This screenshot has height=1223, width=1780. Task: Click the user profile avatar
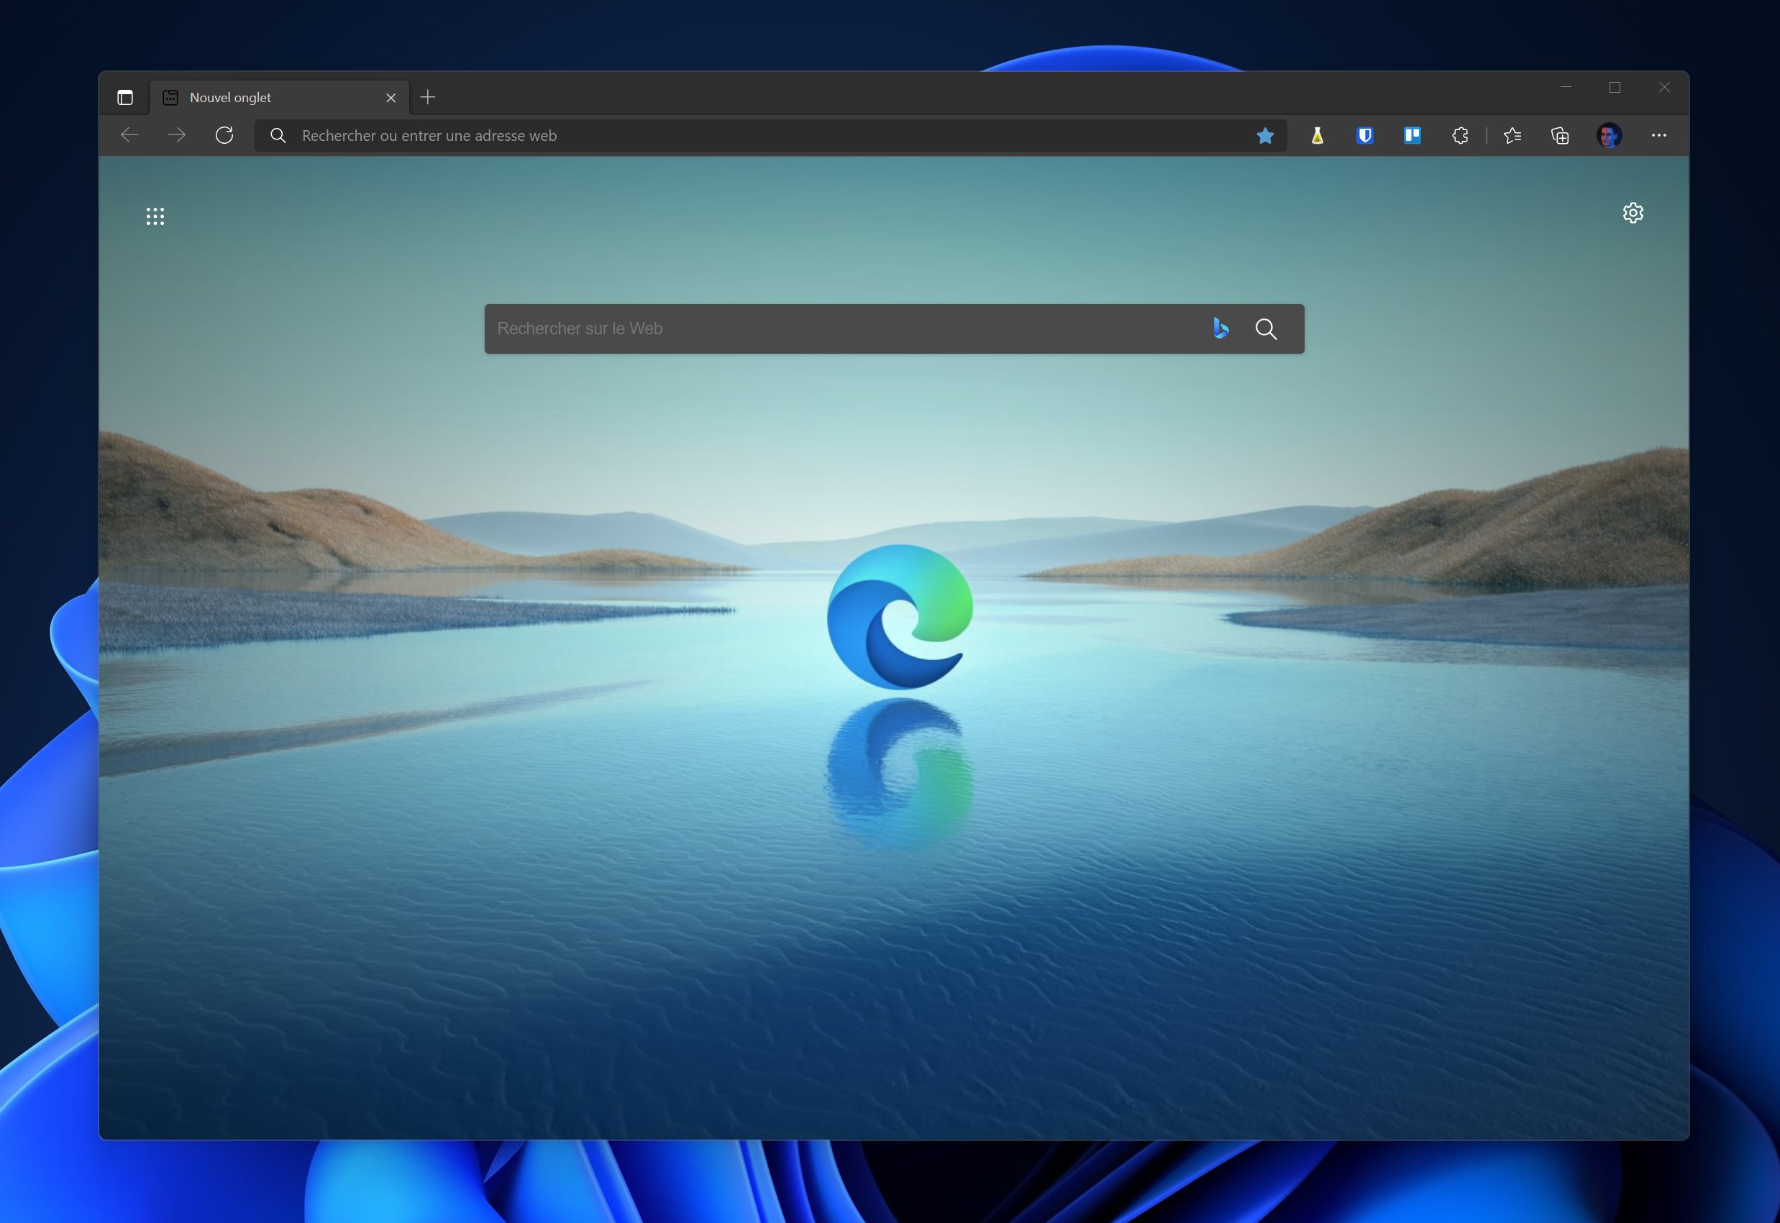tap(1608, 136)
